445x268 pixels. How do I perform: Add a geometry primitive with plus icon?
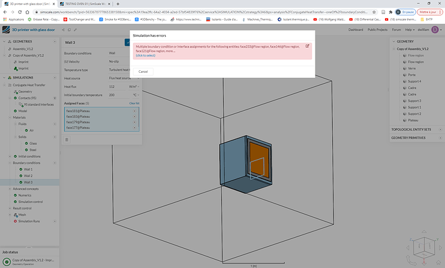click(x=440, y=138)
